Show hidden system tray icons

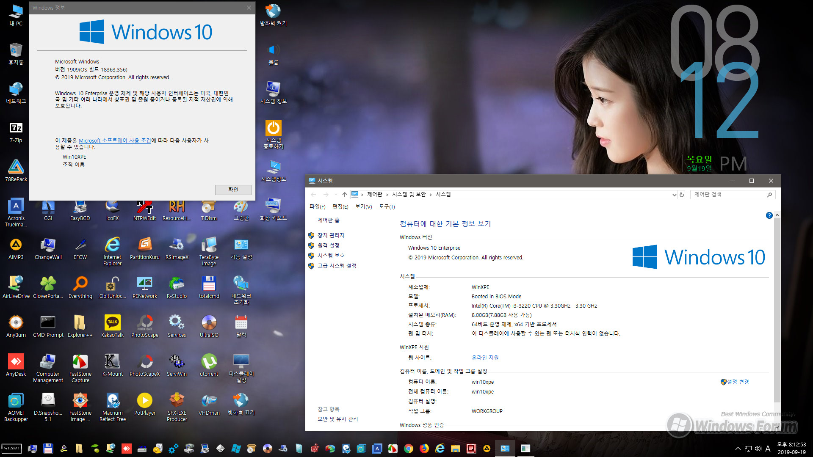click(x=738, y=449)
